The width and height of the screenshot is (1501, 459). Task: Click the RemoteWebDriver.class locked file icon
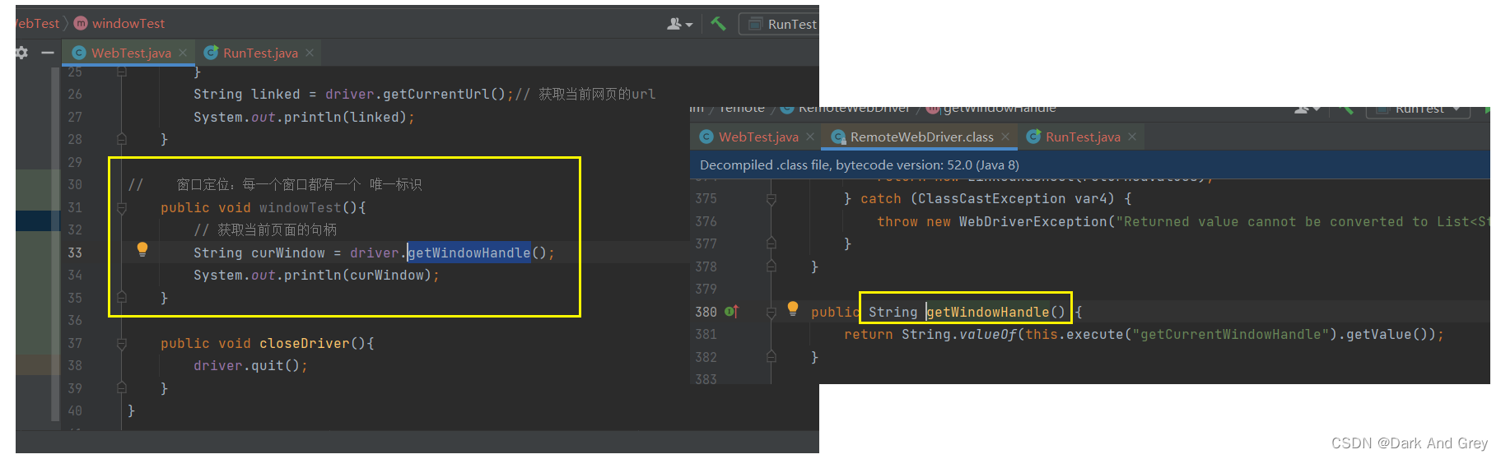click(x=838, y=137)
